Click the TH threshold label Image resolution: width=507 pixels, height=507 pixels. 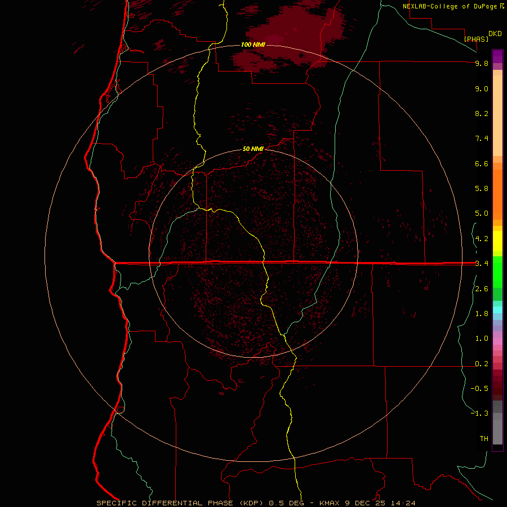(484, 439)
